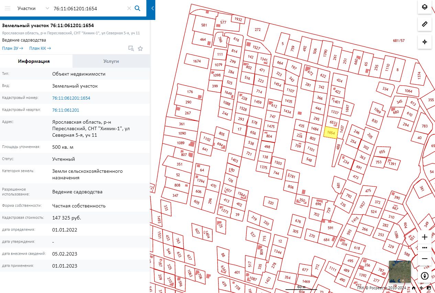The height and width of the screenshot is (293, 435).
Task: Select parcel 1090 on the map
Action: pyautogui.click(x=182, y=133)
